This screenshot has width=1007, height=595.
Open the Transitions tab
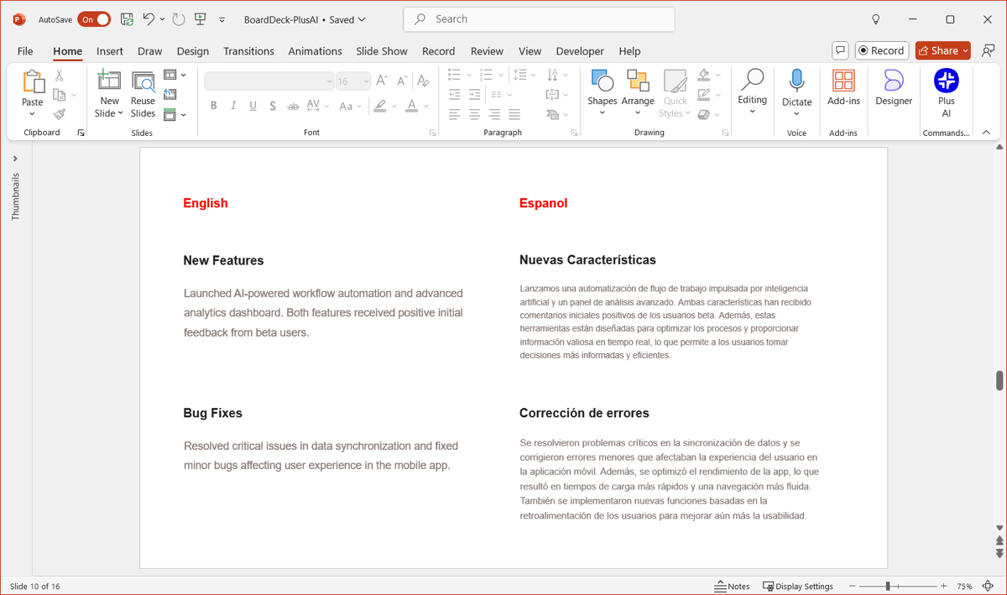tap(248, 51)
